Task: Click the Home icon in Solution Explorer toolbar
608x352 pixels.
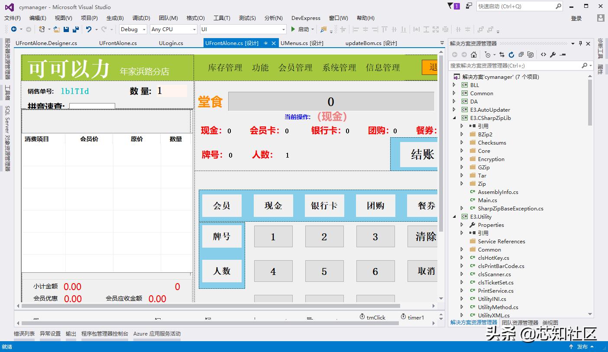Action: 474,54
